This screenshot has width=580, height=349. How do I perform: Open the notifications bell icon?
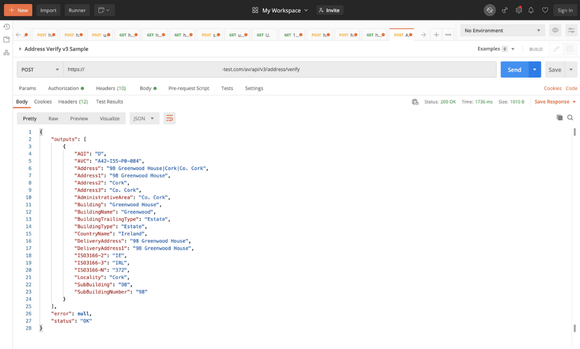click(x=531, y=10)
